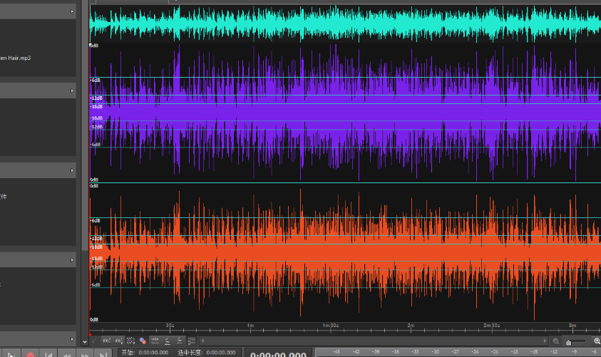601x357 pixels.
Task: Place cursor in the purple channel waveform
Action: 345,113
